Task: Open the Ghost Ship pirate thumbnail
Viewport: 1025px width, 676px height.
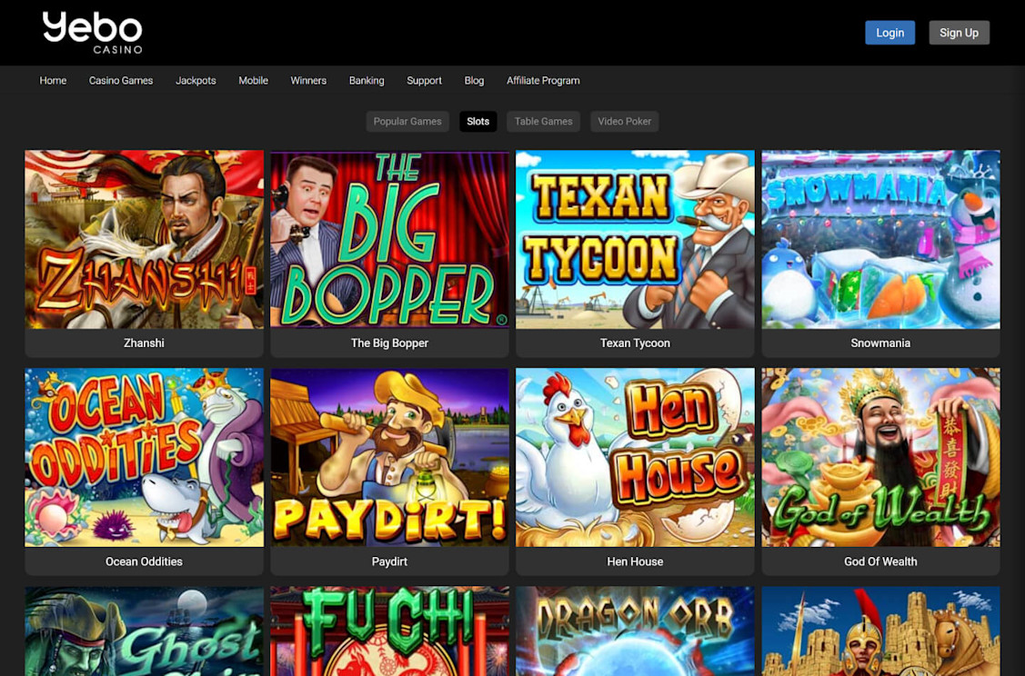Action: tap(145, 631)
